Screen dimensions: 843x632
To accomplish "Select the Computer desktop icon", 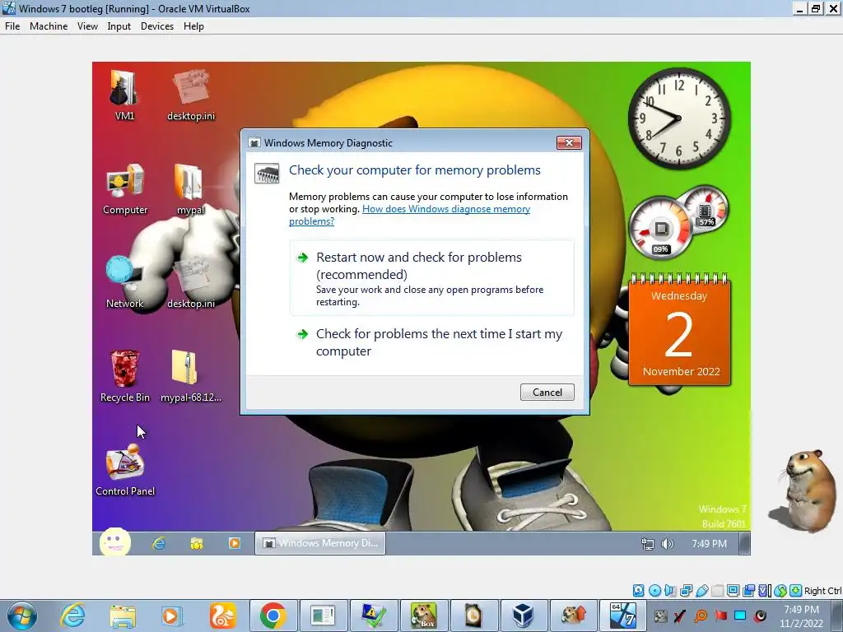I will point(125,188).
